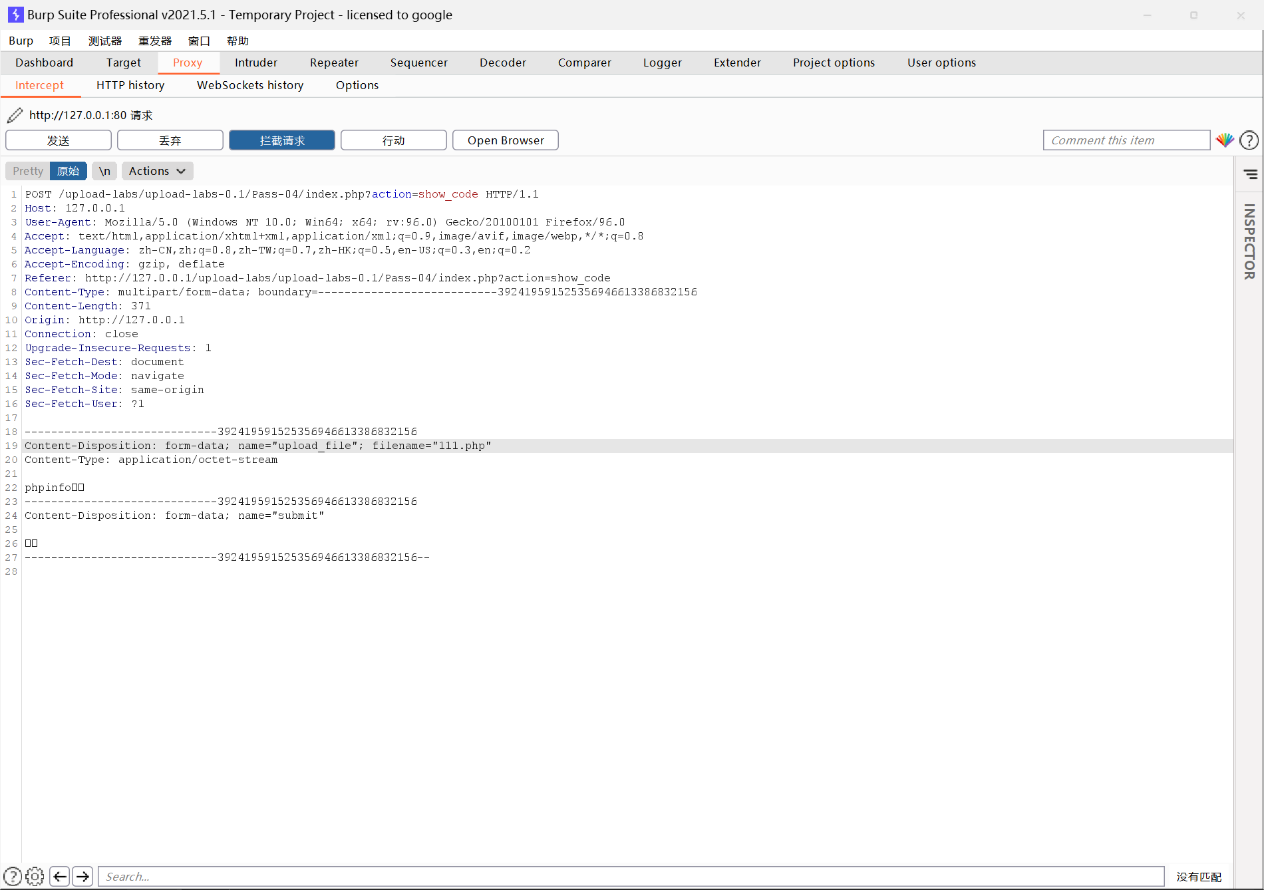
Task: Click the Origin: http://127.0.0.1 header line
Action: pos(104,320)
